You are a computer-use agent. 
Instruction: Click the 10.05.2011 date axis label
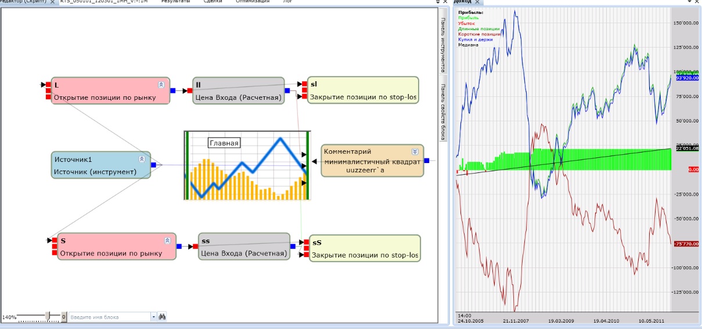coord(651,320)
